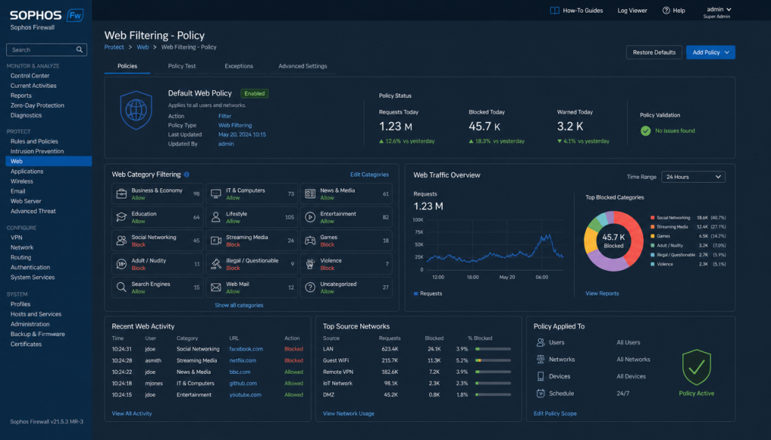Click the Lifestyle person icon
The width and height of the screenshot is (771, 440).
coord(216,217)
